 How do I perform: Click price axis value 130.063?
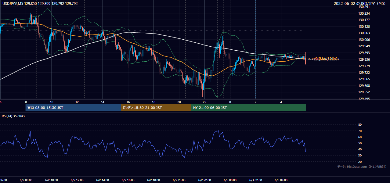click(364, 33)
